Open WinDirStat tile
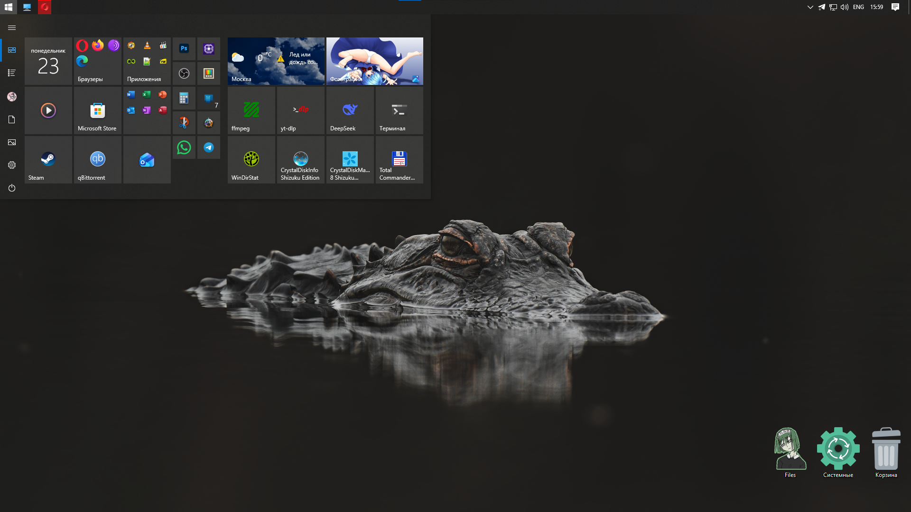The width and height of the screenshot is (911, 512). click(x=251, y=160)
